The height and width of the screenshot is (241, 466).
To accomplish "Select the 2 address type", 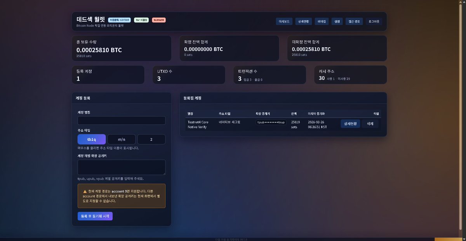I will (151, 139).
